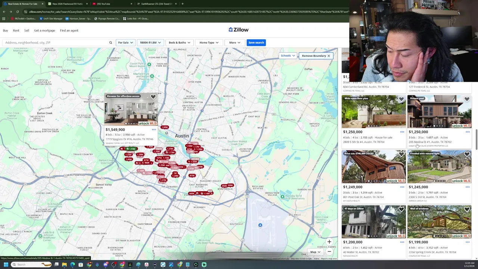Open 1719 Spyglass Dr #16 address link
Screen dimensions: 478x269
click(x=129, y=139)
